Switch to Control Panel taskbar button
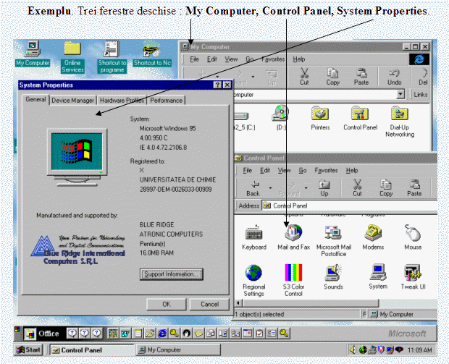This screenshot has width=449, height=364. 92,350
